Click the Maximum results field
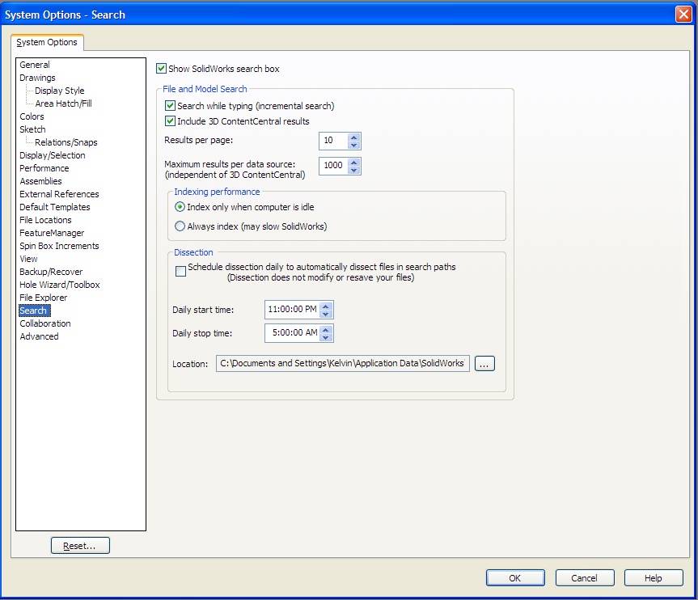 tap(334, 166)
